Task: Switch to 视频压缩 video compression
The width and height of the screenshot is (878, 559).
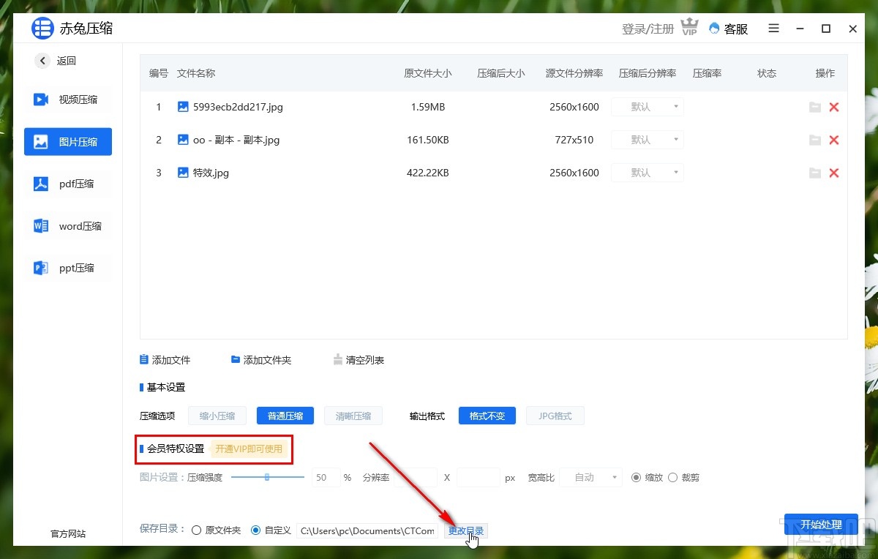Action: [67, 100]
